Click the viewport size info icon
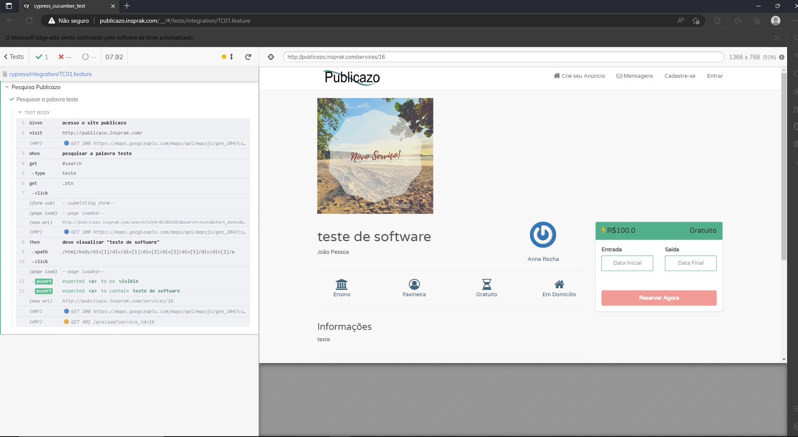Screen dimensions: 798x437 click(782, 57)
